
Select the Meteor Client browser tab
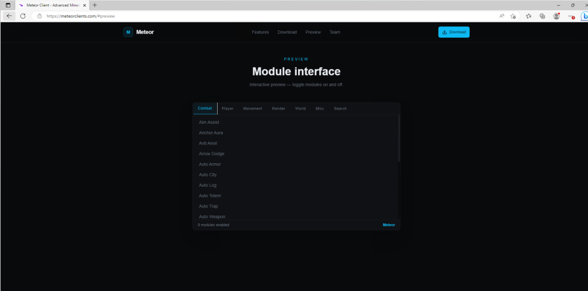coord(52,5)
